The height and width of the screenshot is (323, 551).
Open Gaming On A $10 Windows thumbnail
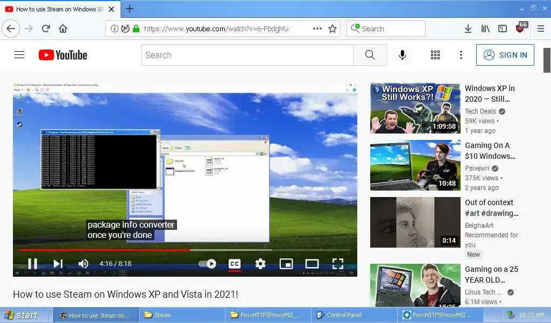click(x=415, y=166)
